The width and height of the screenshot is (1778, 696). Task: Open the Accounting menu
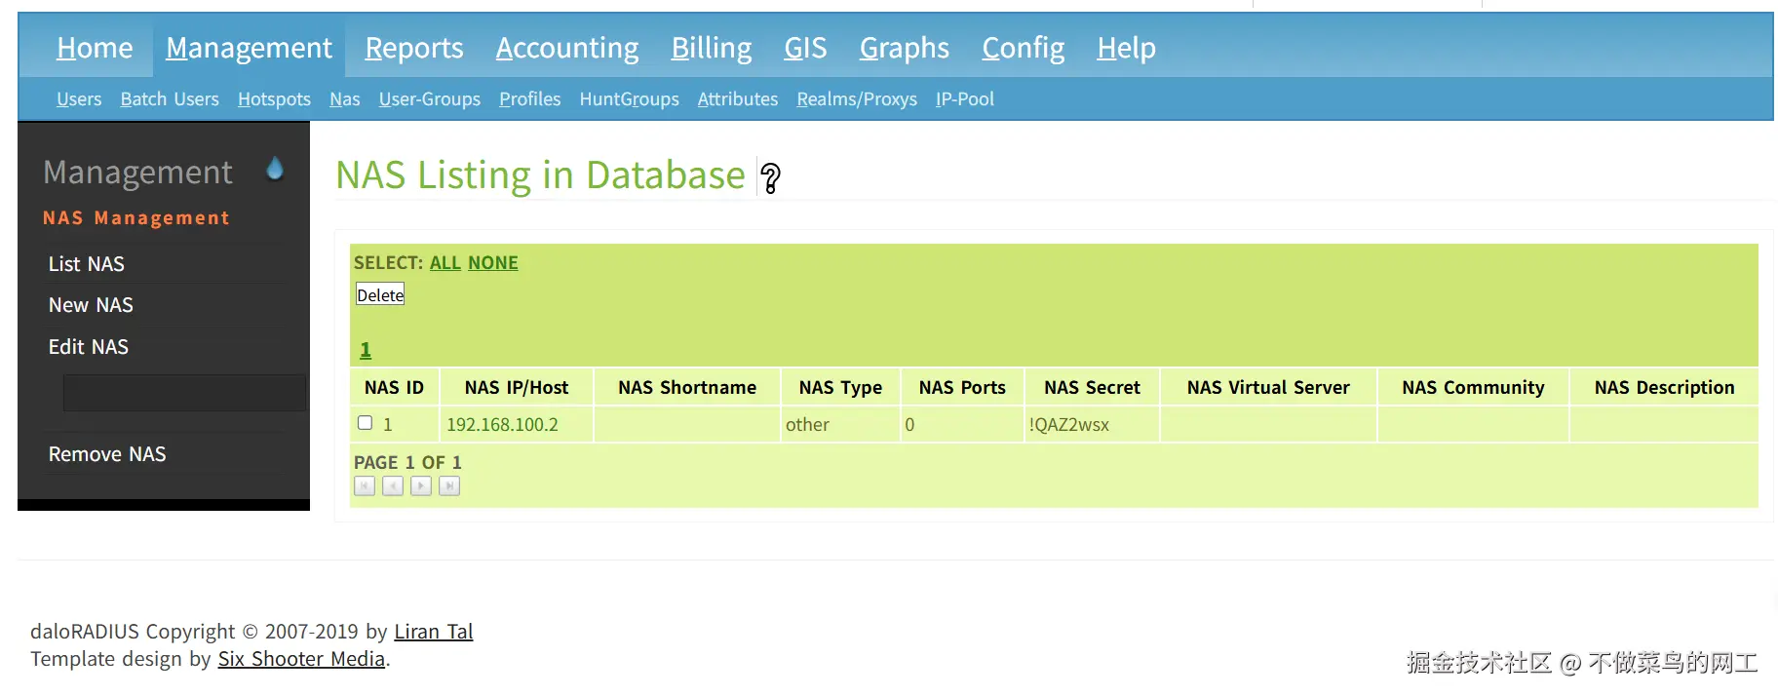[x=567, y=48]
